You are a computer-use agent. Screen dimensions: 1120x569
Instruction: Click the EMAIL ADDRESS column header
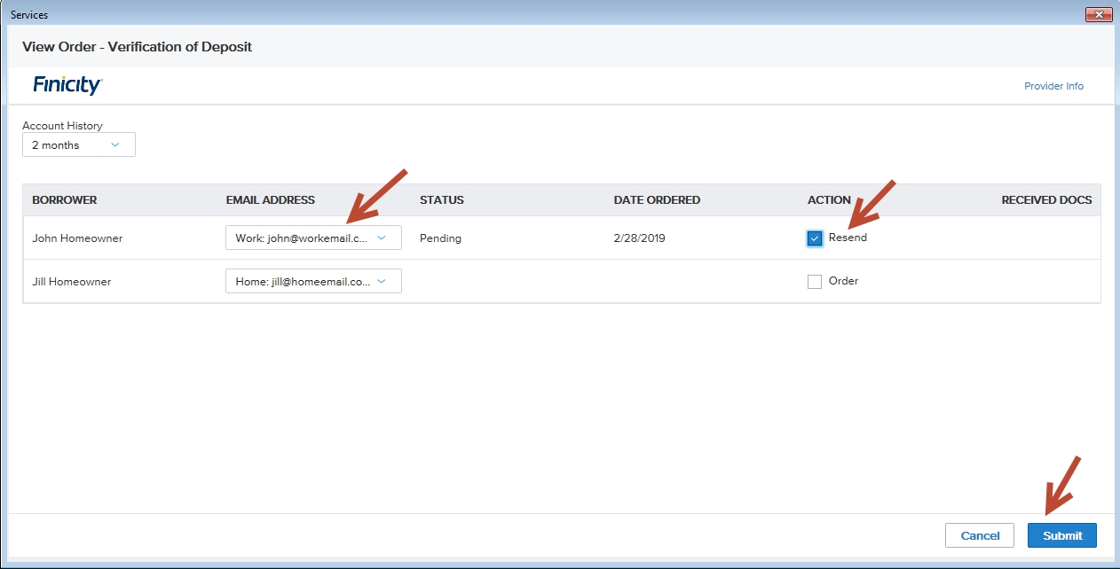[270, 200]
